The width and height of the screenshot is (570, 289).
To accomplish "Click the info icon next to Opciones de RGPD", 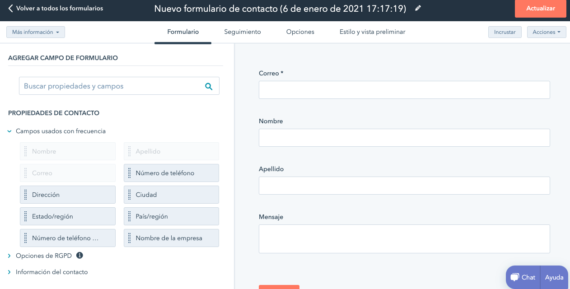I will click(79, 256).
